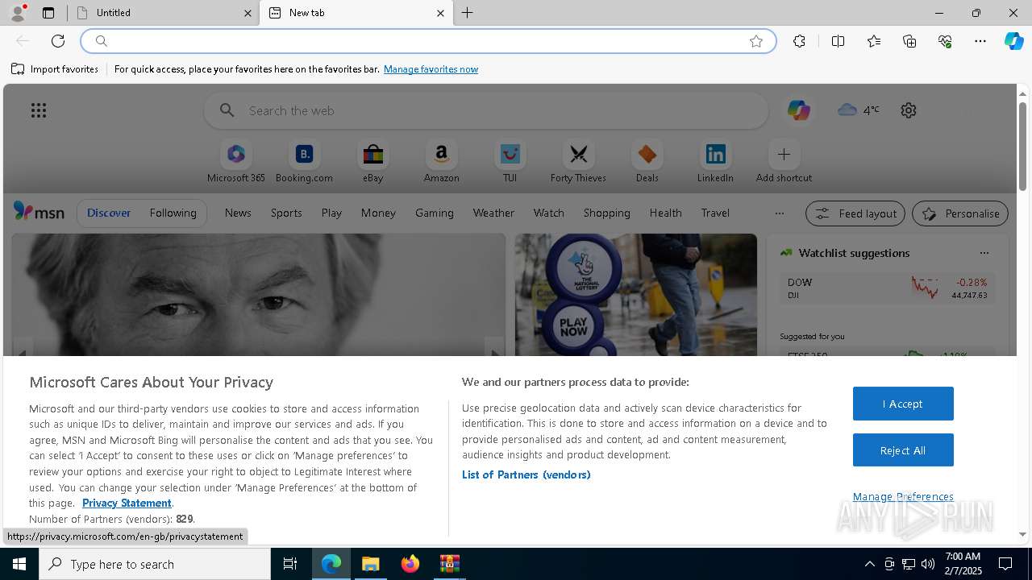Refresh the page with reload icon
This screenshot has height=580, width=1032.
pos(58,41)
